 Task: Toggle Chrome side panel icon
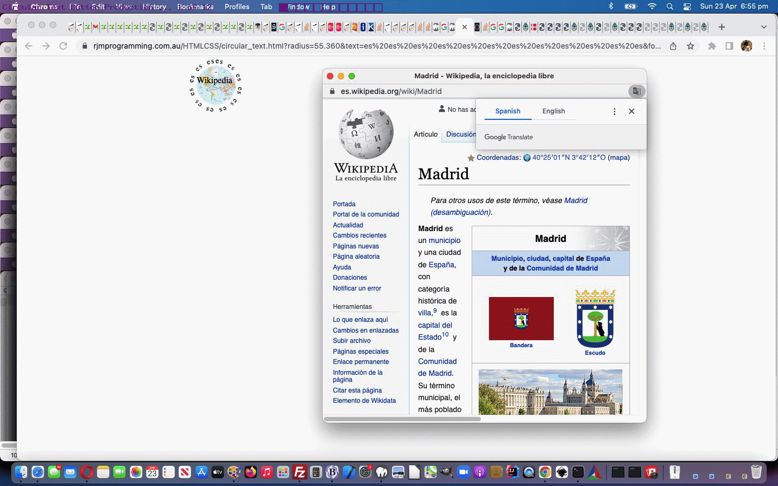729,46
